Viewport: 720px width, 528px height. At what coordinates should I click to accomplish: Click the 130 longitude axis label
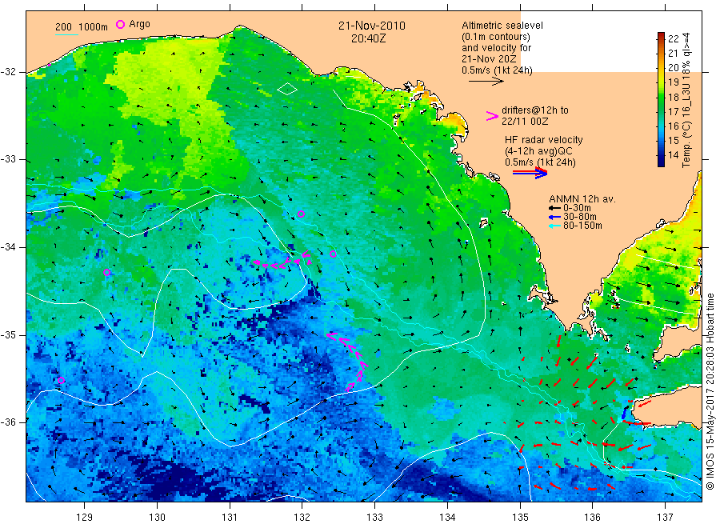[x=157, y=518]
